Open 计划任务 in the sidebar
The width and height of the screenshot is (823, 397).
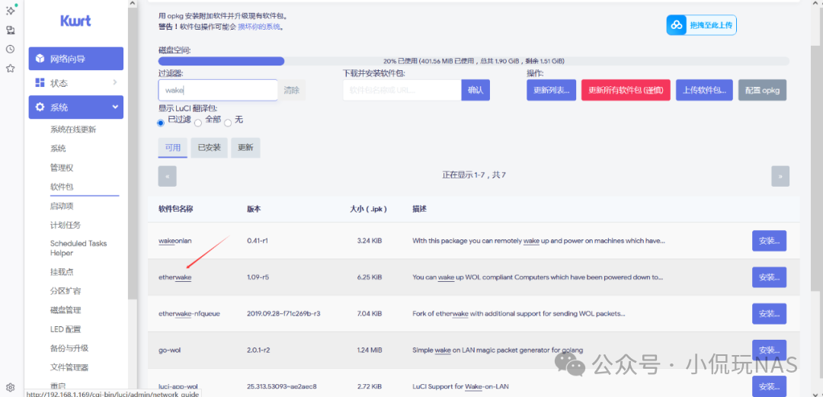tap(66, 225)
